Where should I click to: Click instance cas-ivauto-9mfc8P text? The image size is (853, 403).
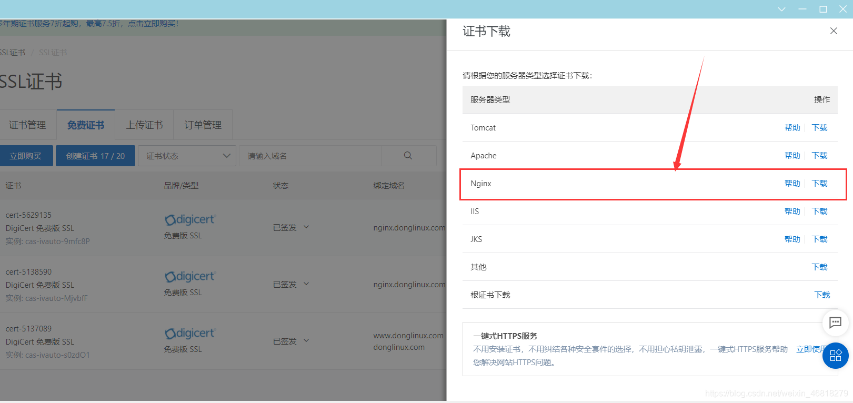pos(48,241)
